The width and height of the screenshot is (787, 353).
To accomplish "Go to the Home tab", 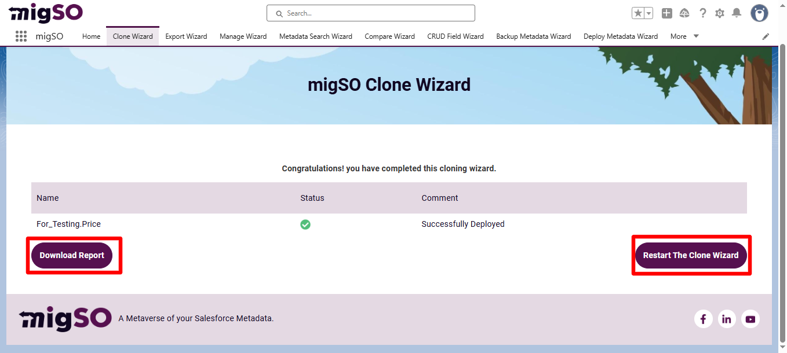I will pos(91,36).
